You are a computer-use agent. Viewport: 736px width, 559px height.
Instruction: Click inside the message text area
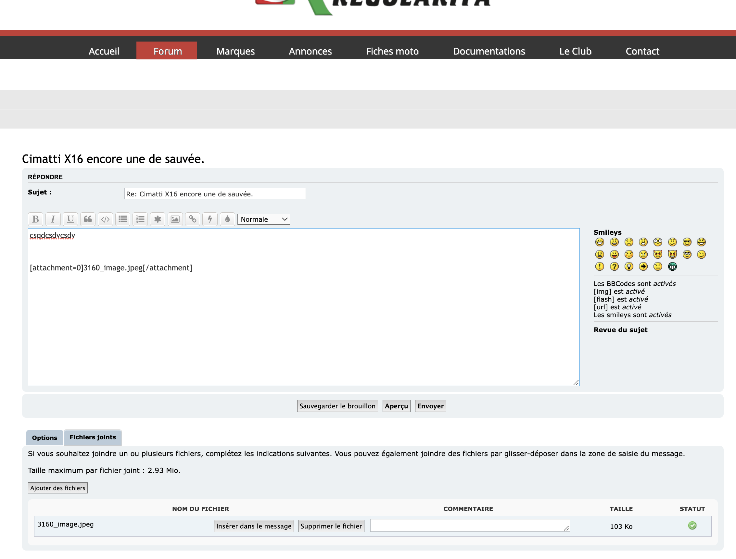pos(304,307)
